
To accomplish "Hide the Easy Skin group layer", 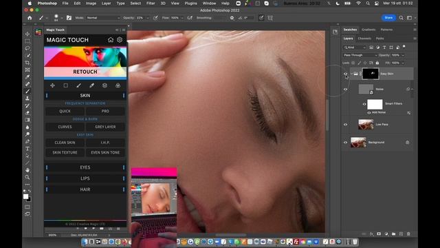I will tap(345, 74).
